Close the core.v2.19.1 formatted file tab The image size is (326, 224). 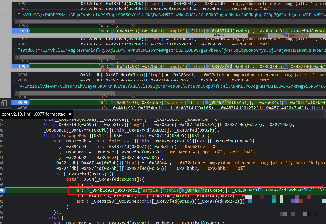pyautogui.click(x=70, y=114)
